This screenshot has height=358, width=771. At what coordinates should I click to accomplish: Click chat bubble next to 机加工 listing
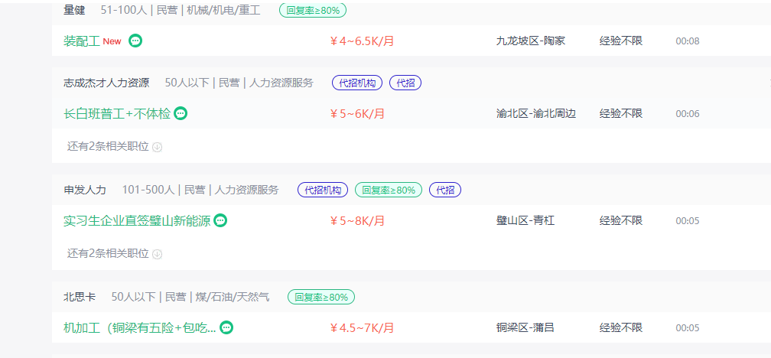pyautogui.click(x=226, y=327)
